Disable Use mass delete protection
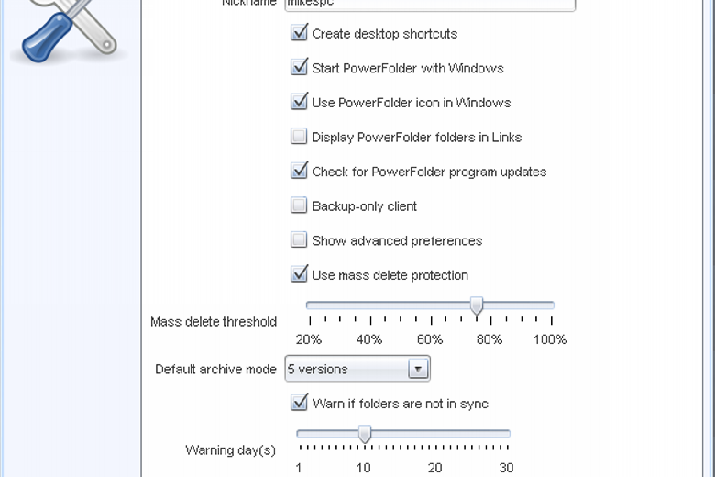Viewport: 715px width, 477px height. tap(299, 274)
